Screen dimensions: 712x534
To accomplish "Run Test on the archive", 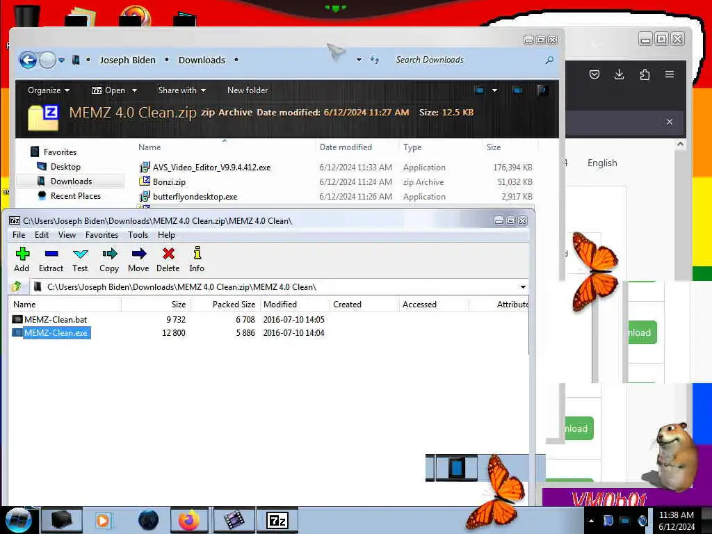I will pos(80,260).
